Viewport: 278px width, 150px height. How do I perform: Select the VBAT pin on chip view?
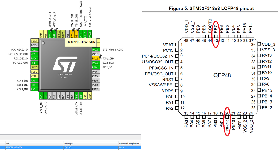pyautogui.click(x=35, y=41)
